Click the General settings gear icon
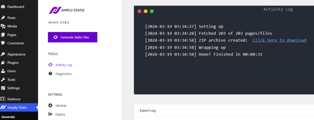This screenshot has width=314, height=120. click(51, 105)
